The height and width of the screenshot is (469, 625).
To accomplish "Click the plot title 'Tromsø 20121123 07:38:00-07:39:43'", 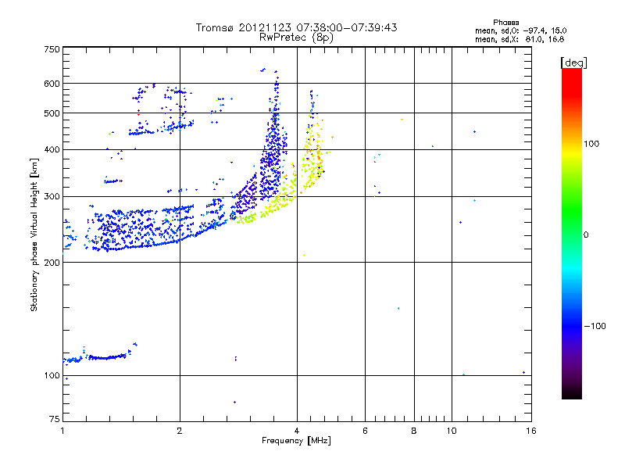I will tap(296, 27).
